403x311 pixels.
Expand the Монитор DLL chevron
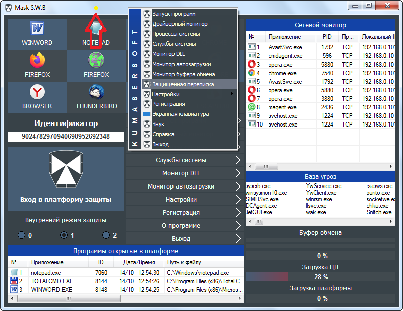point(238,173)
